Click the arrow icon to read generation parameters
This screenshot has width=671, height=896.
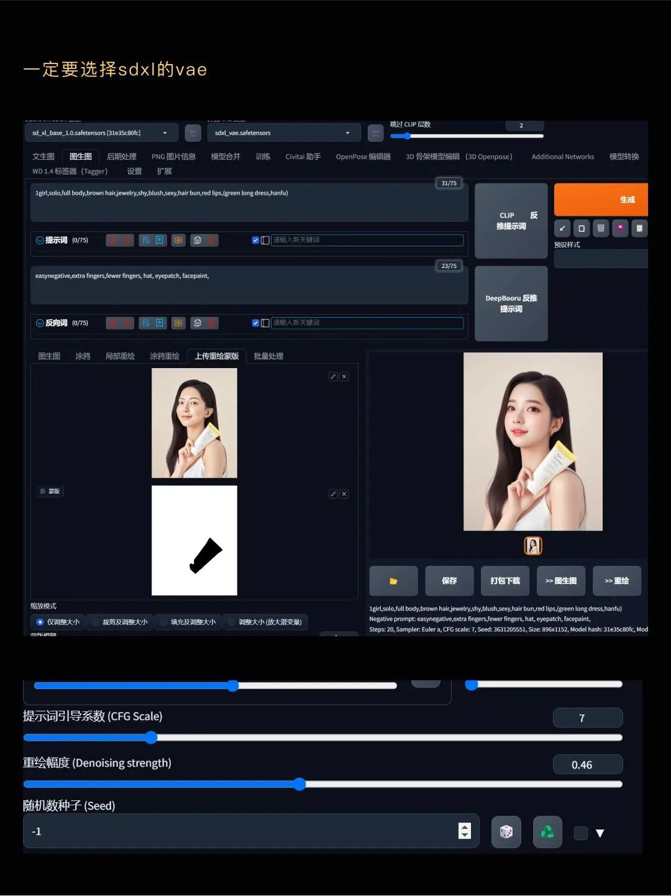(x=562, y=228)
